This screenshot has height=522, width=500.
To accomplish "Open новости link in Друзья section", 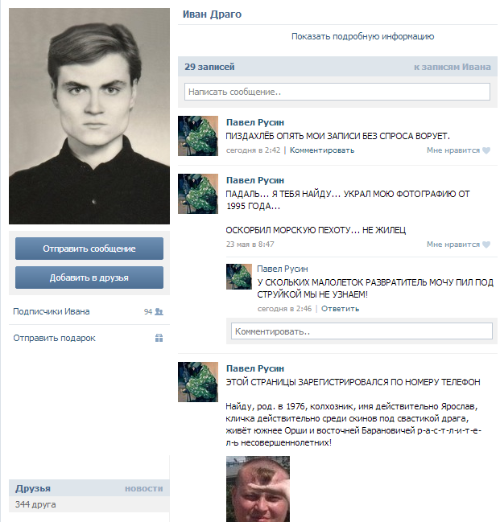I will click(x=144, y=489).
